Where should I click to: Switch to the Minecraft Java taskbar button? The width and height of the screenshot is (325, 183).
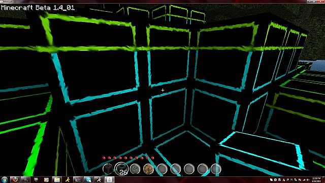[x=110, y=179]
